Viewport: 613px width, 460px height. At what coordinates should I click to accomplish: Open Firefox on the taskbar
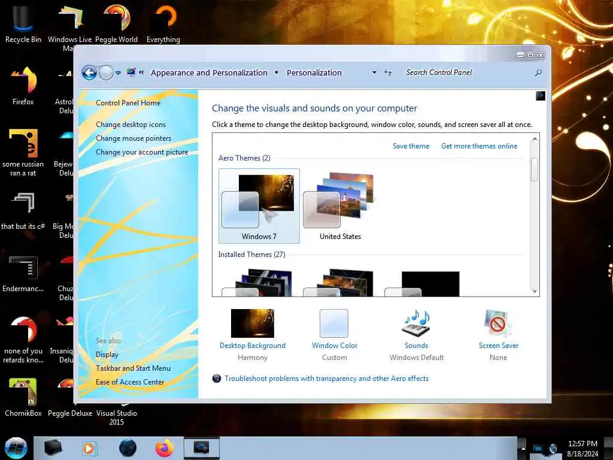click(x=164, y=448)
